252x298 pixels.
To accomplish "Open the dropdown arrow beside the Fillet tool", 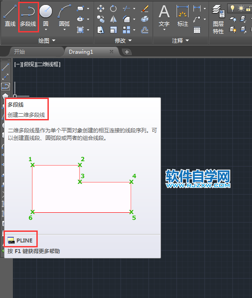I will (x=134, y=19).
